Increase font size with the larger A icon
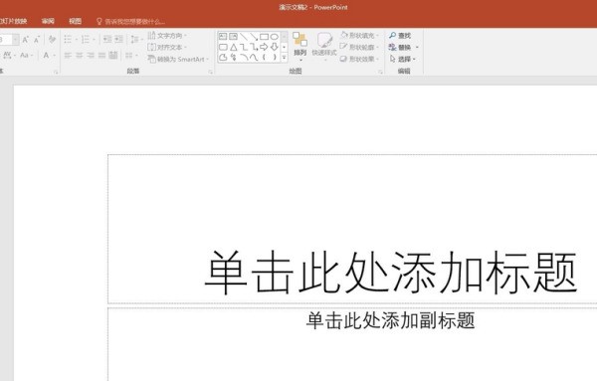Image resolution: width=597 pixels, height=381 pixels. click(26, 39)
